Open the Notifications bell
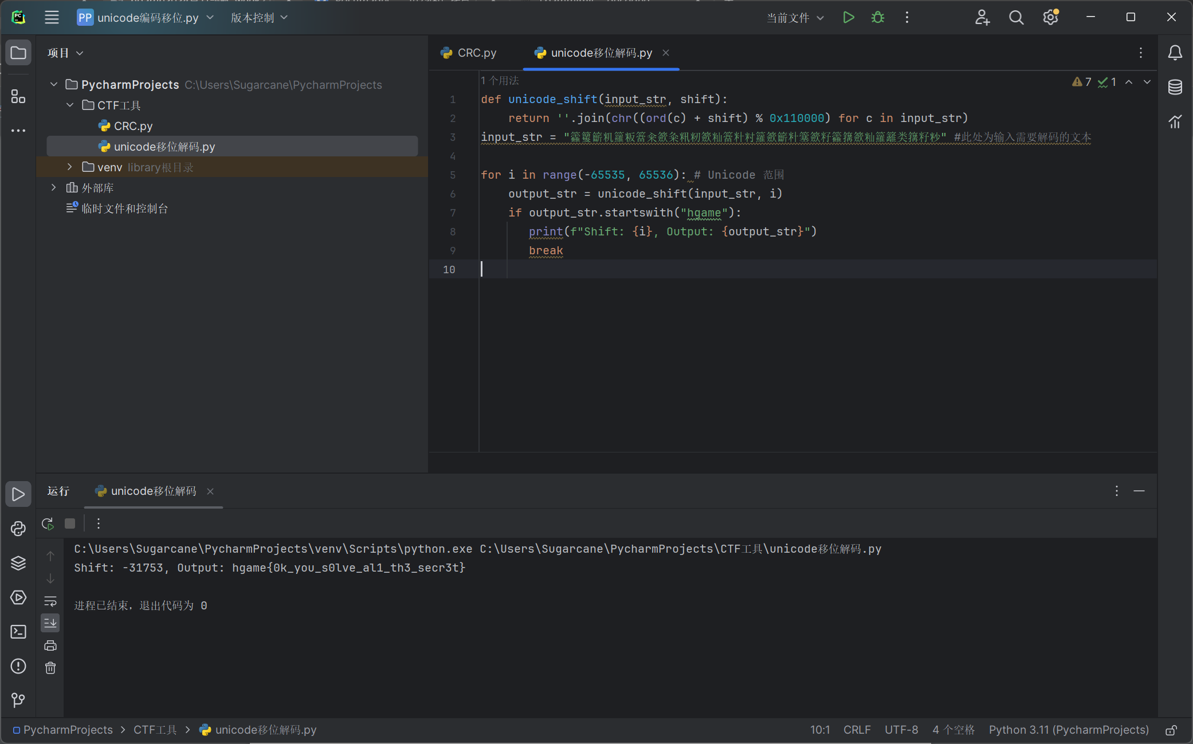 [x=1175, y=53]
